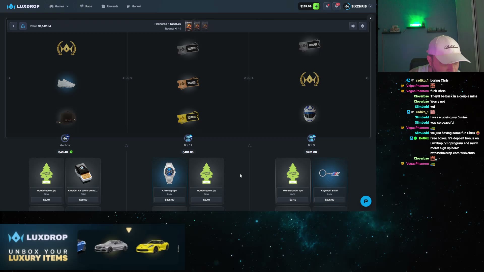Click the $139.09 wallet balance
The height and width of the screenshot is (272, 484).
pyautogui.click(x=306, y=6)
